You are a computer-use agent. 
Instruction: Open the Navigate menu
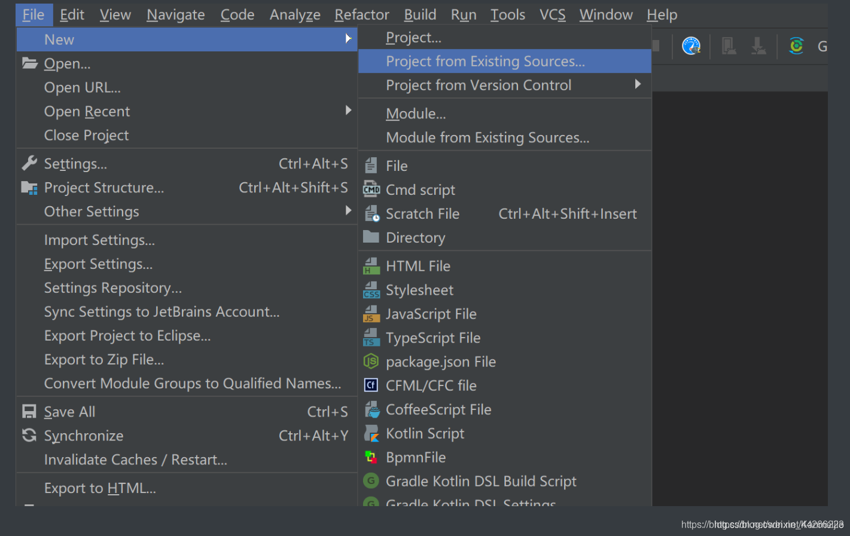[x=176, y=14]
